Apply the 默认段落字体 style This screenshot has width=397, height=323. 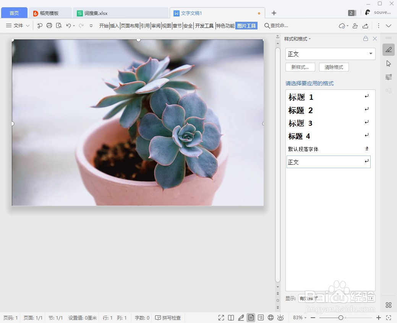[328, 149]
